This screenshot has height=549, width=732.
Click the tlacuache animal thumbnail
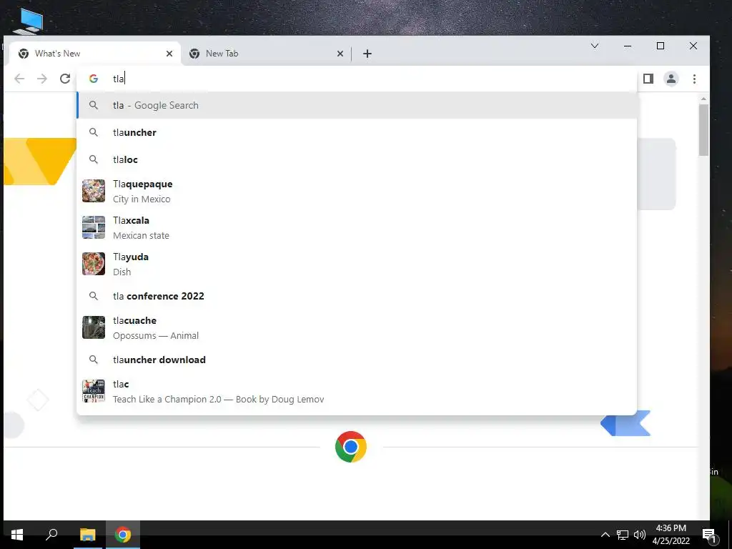click(94, 327)
